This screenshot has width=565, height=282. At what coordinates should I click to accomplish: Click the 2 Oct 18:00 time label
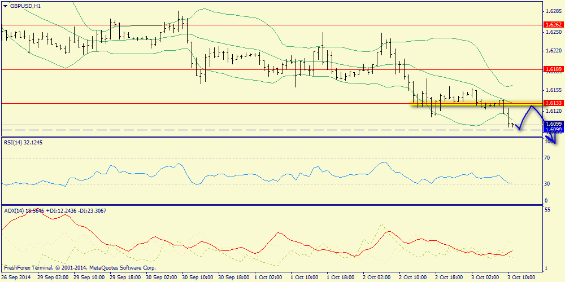click(449, 277)
